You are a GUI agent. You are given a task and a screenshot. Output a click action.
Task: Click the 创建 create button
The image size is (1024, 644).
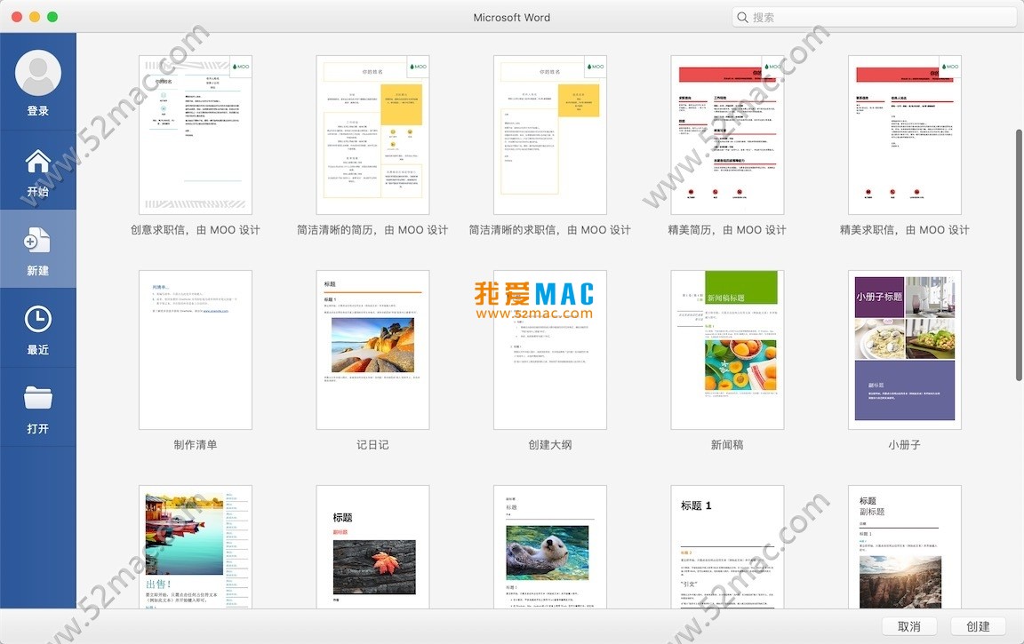tap(979, 626)
